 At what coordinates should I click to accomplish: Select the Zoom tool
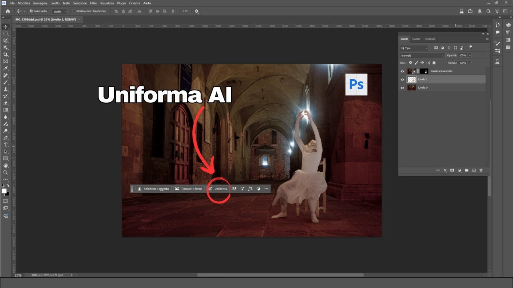(x=6, y=172)
